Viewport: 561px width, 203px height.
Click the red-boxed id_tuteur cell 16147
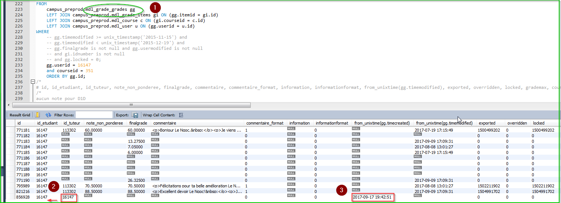69,197
